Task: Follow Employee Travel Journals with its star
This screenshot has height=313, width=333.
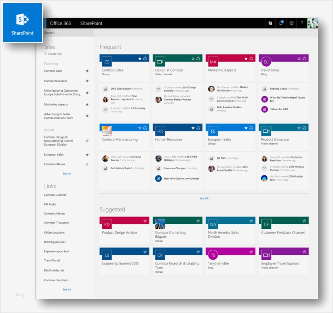Action: [305, 252]
